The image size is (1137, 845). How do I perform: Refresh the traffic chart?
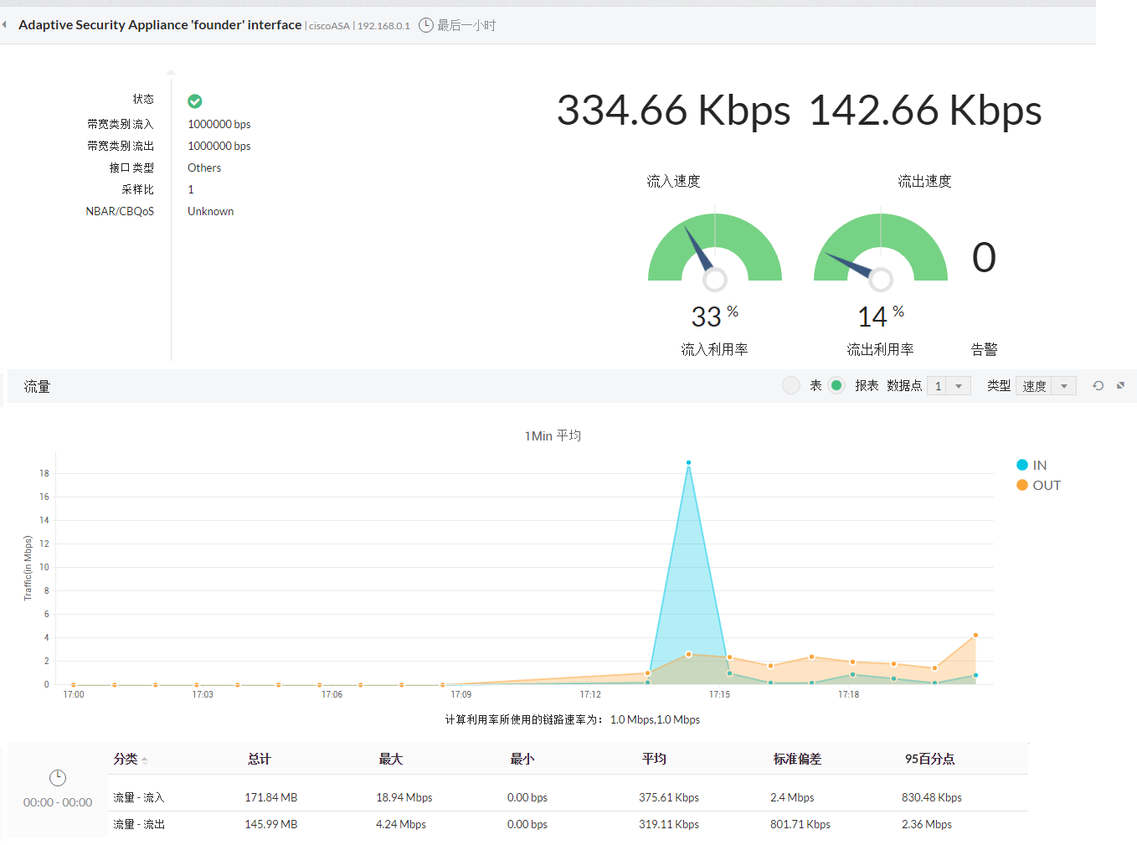tap(1098, 386)
